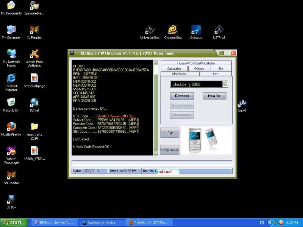303x227 pixels.
Task: Click log scrollbar up arrow
Action: pyautogui.click(x=156, y=62)
